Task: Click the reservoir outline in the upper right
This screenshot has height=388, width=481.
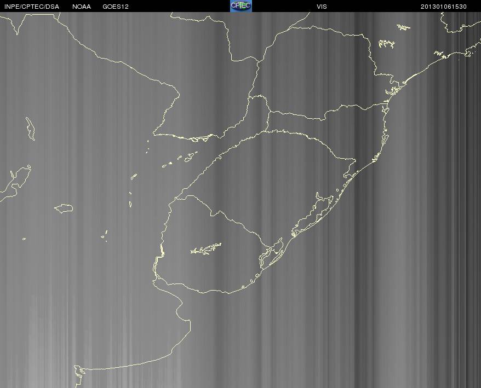Action: pyautogui.click(x=387, y=44)
